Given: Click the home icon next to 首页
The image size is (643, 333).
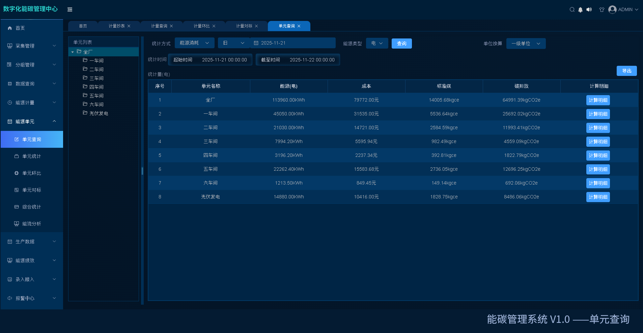Looking at the screenshot, I should [x=10, y=28].
